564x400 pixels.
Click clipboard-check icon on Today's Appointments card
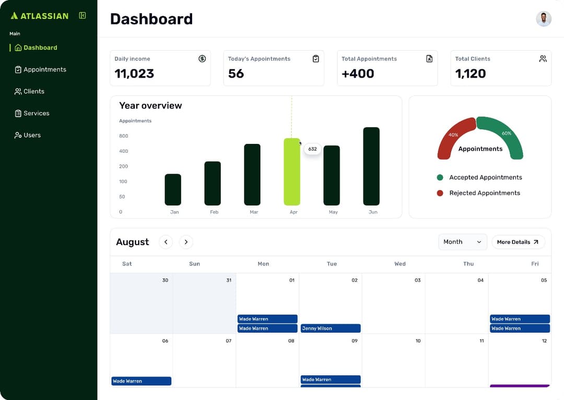[316, 58]
